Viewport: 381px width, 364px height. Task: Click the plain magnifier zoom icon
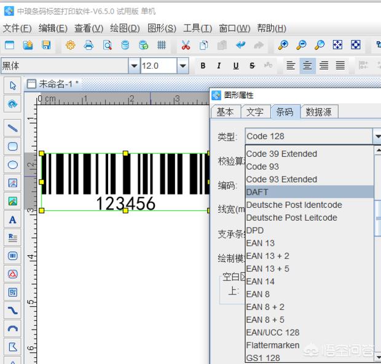(x=320, y=45)
